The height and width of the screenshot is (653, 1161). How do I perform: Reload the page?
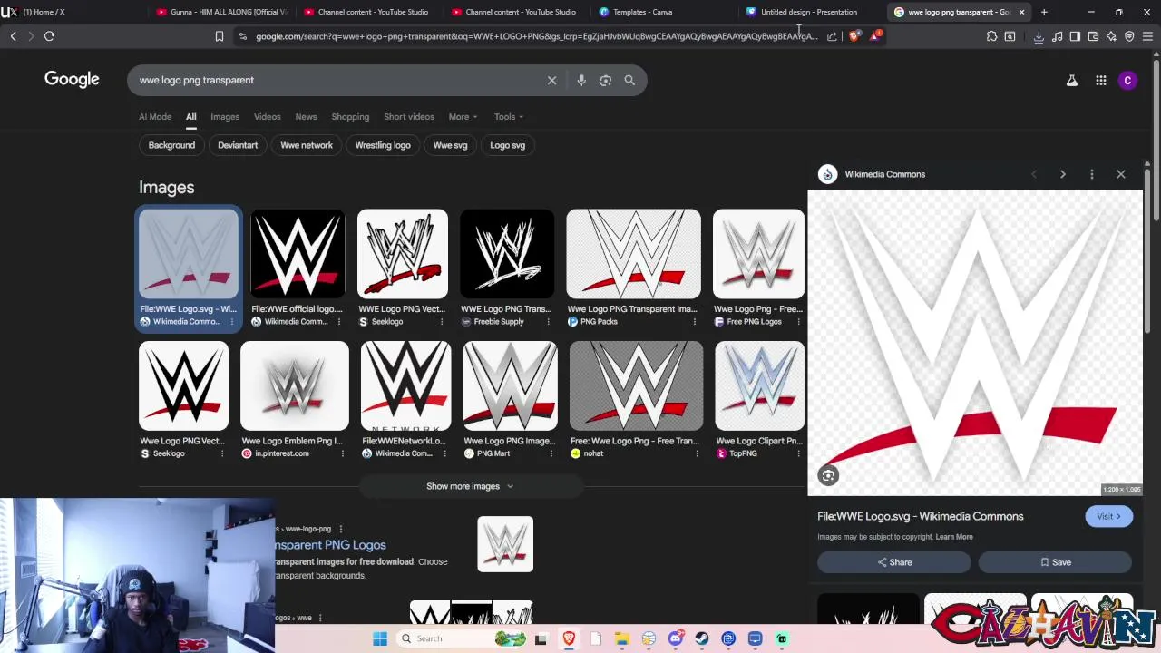[49, 36]
